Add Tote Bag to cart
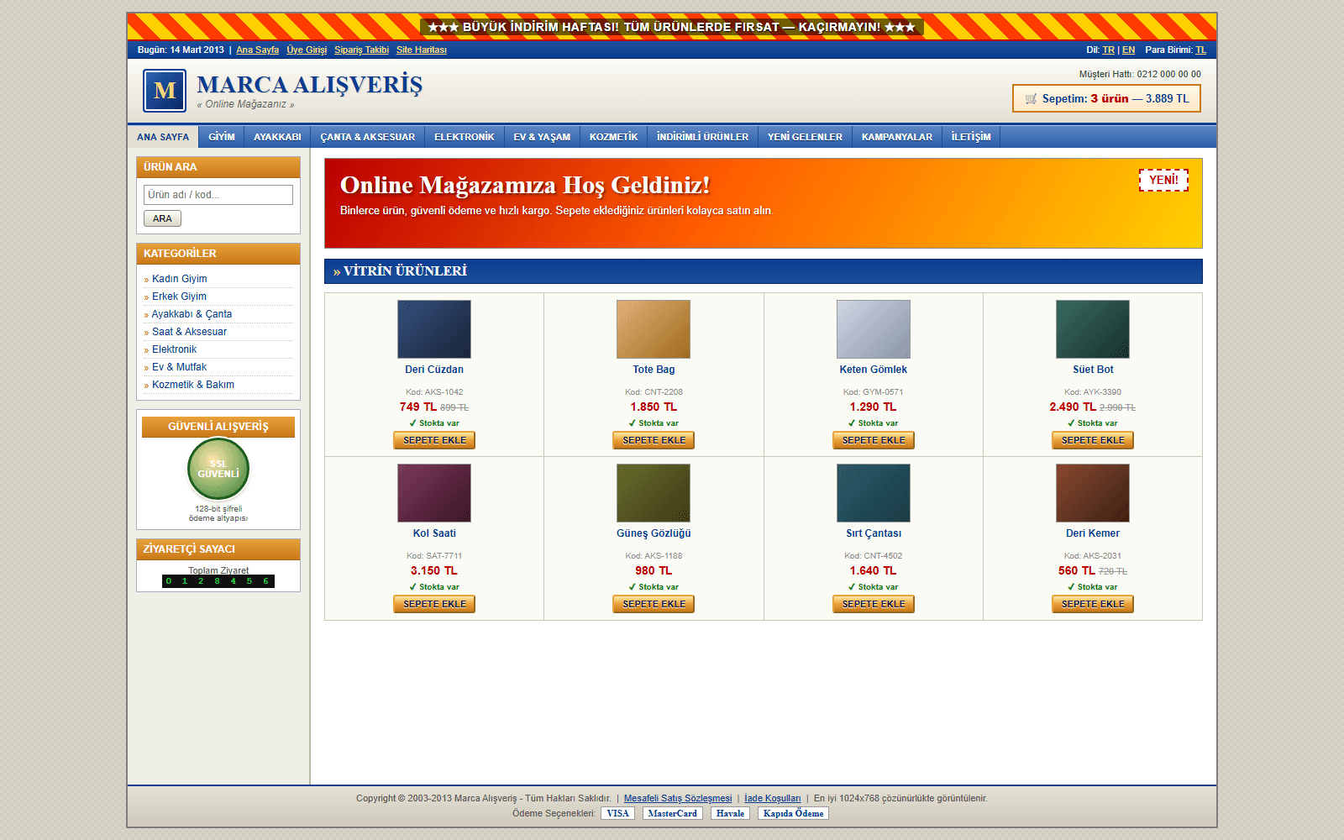1344x840 pixels. pos(654,440)
